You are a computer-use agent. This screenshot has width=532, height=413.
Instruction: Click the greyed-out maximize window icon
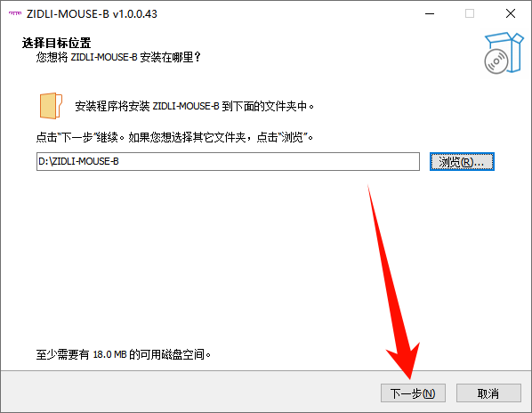[470, 13]
